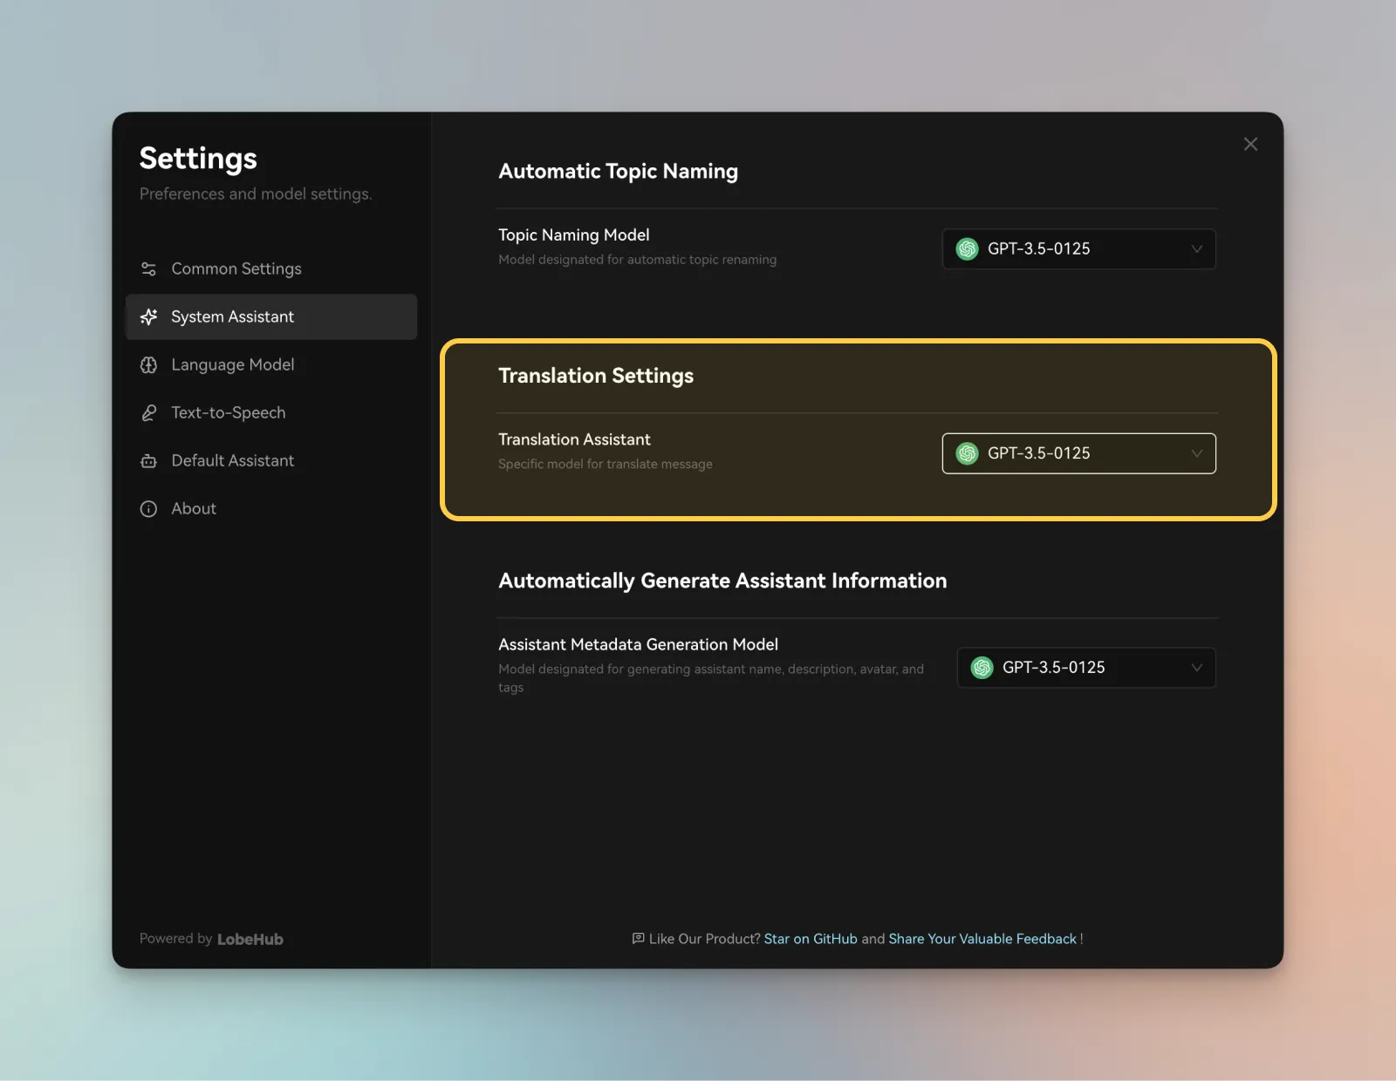Click the Default Assistant bot icon
Image resolution: width=1396 pixels, height=1081 pixels.
tap(149, 460)
